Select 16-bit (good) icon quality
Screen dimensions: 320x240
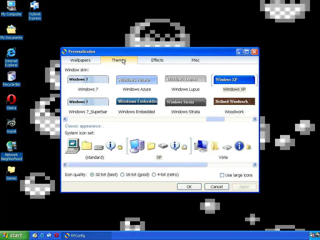[135, 175]
